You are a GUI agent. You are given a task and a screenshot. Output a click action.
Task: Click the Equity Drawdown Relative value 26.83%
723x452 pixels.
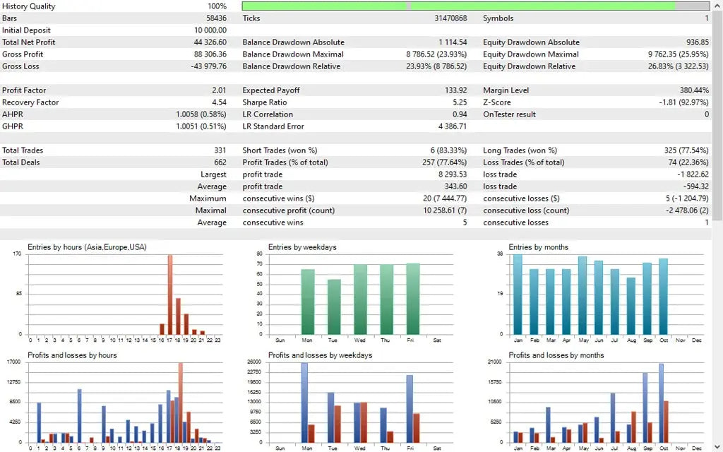click(678, 66)
